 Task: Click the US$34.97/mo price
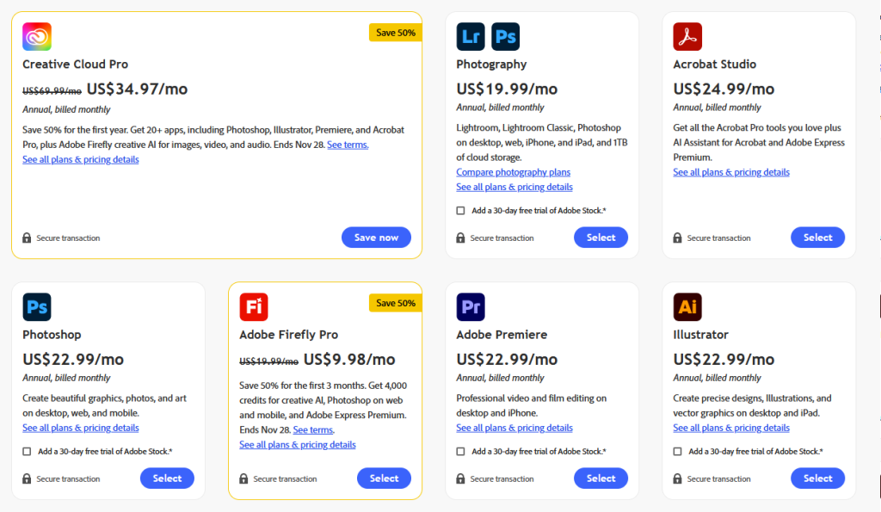[x=137, y=89]
